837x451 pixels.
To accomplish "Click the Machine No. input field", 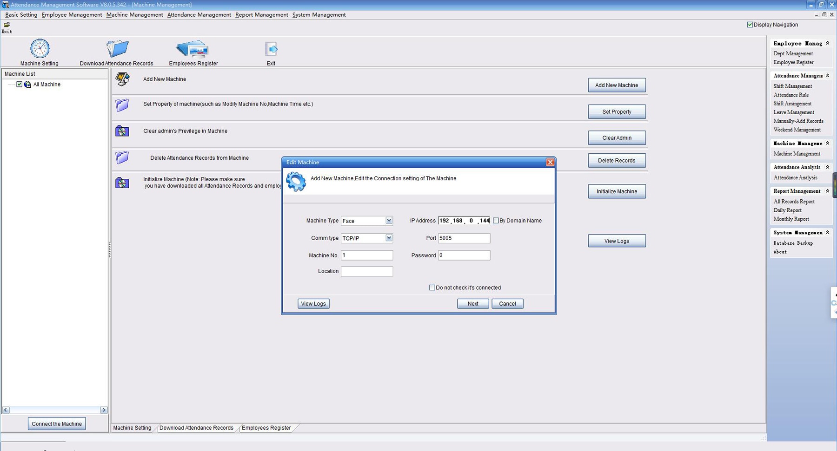I will (367, 255).
